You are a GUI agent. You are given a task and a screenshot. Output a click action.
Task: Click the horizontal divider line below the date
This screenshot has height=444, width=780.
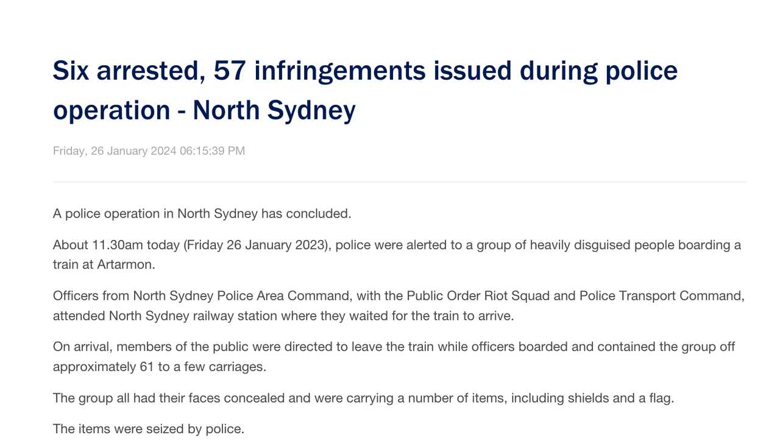coord(399,181)
